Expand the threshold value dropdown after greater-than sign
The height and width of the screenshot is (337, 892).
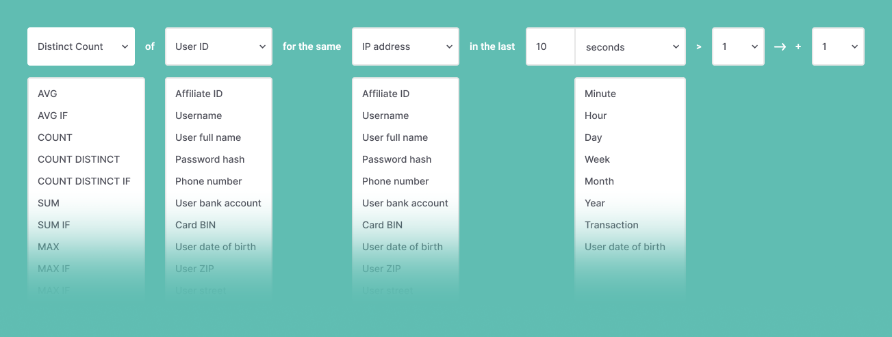[738, 46]
